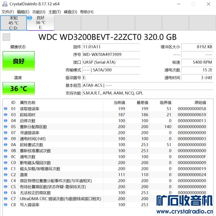Viewport: 216px width, 216px height.
Task: Click the supported features field S.M.A.R.T., APM, AAM, NCQ, GPL
Action: click(148, 93)
